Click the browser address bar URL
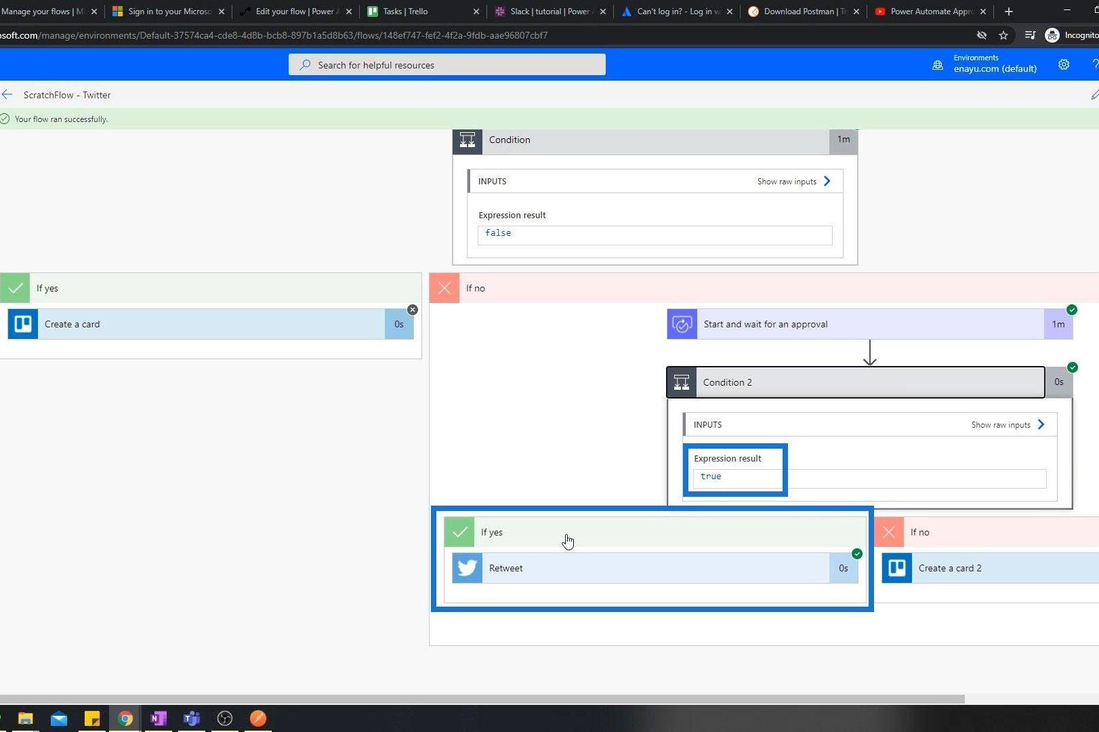Viewport: 1099px width, 732px height. [x=274, y=35]
